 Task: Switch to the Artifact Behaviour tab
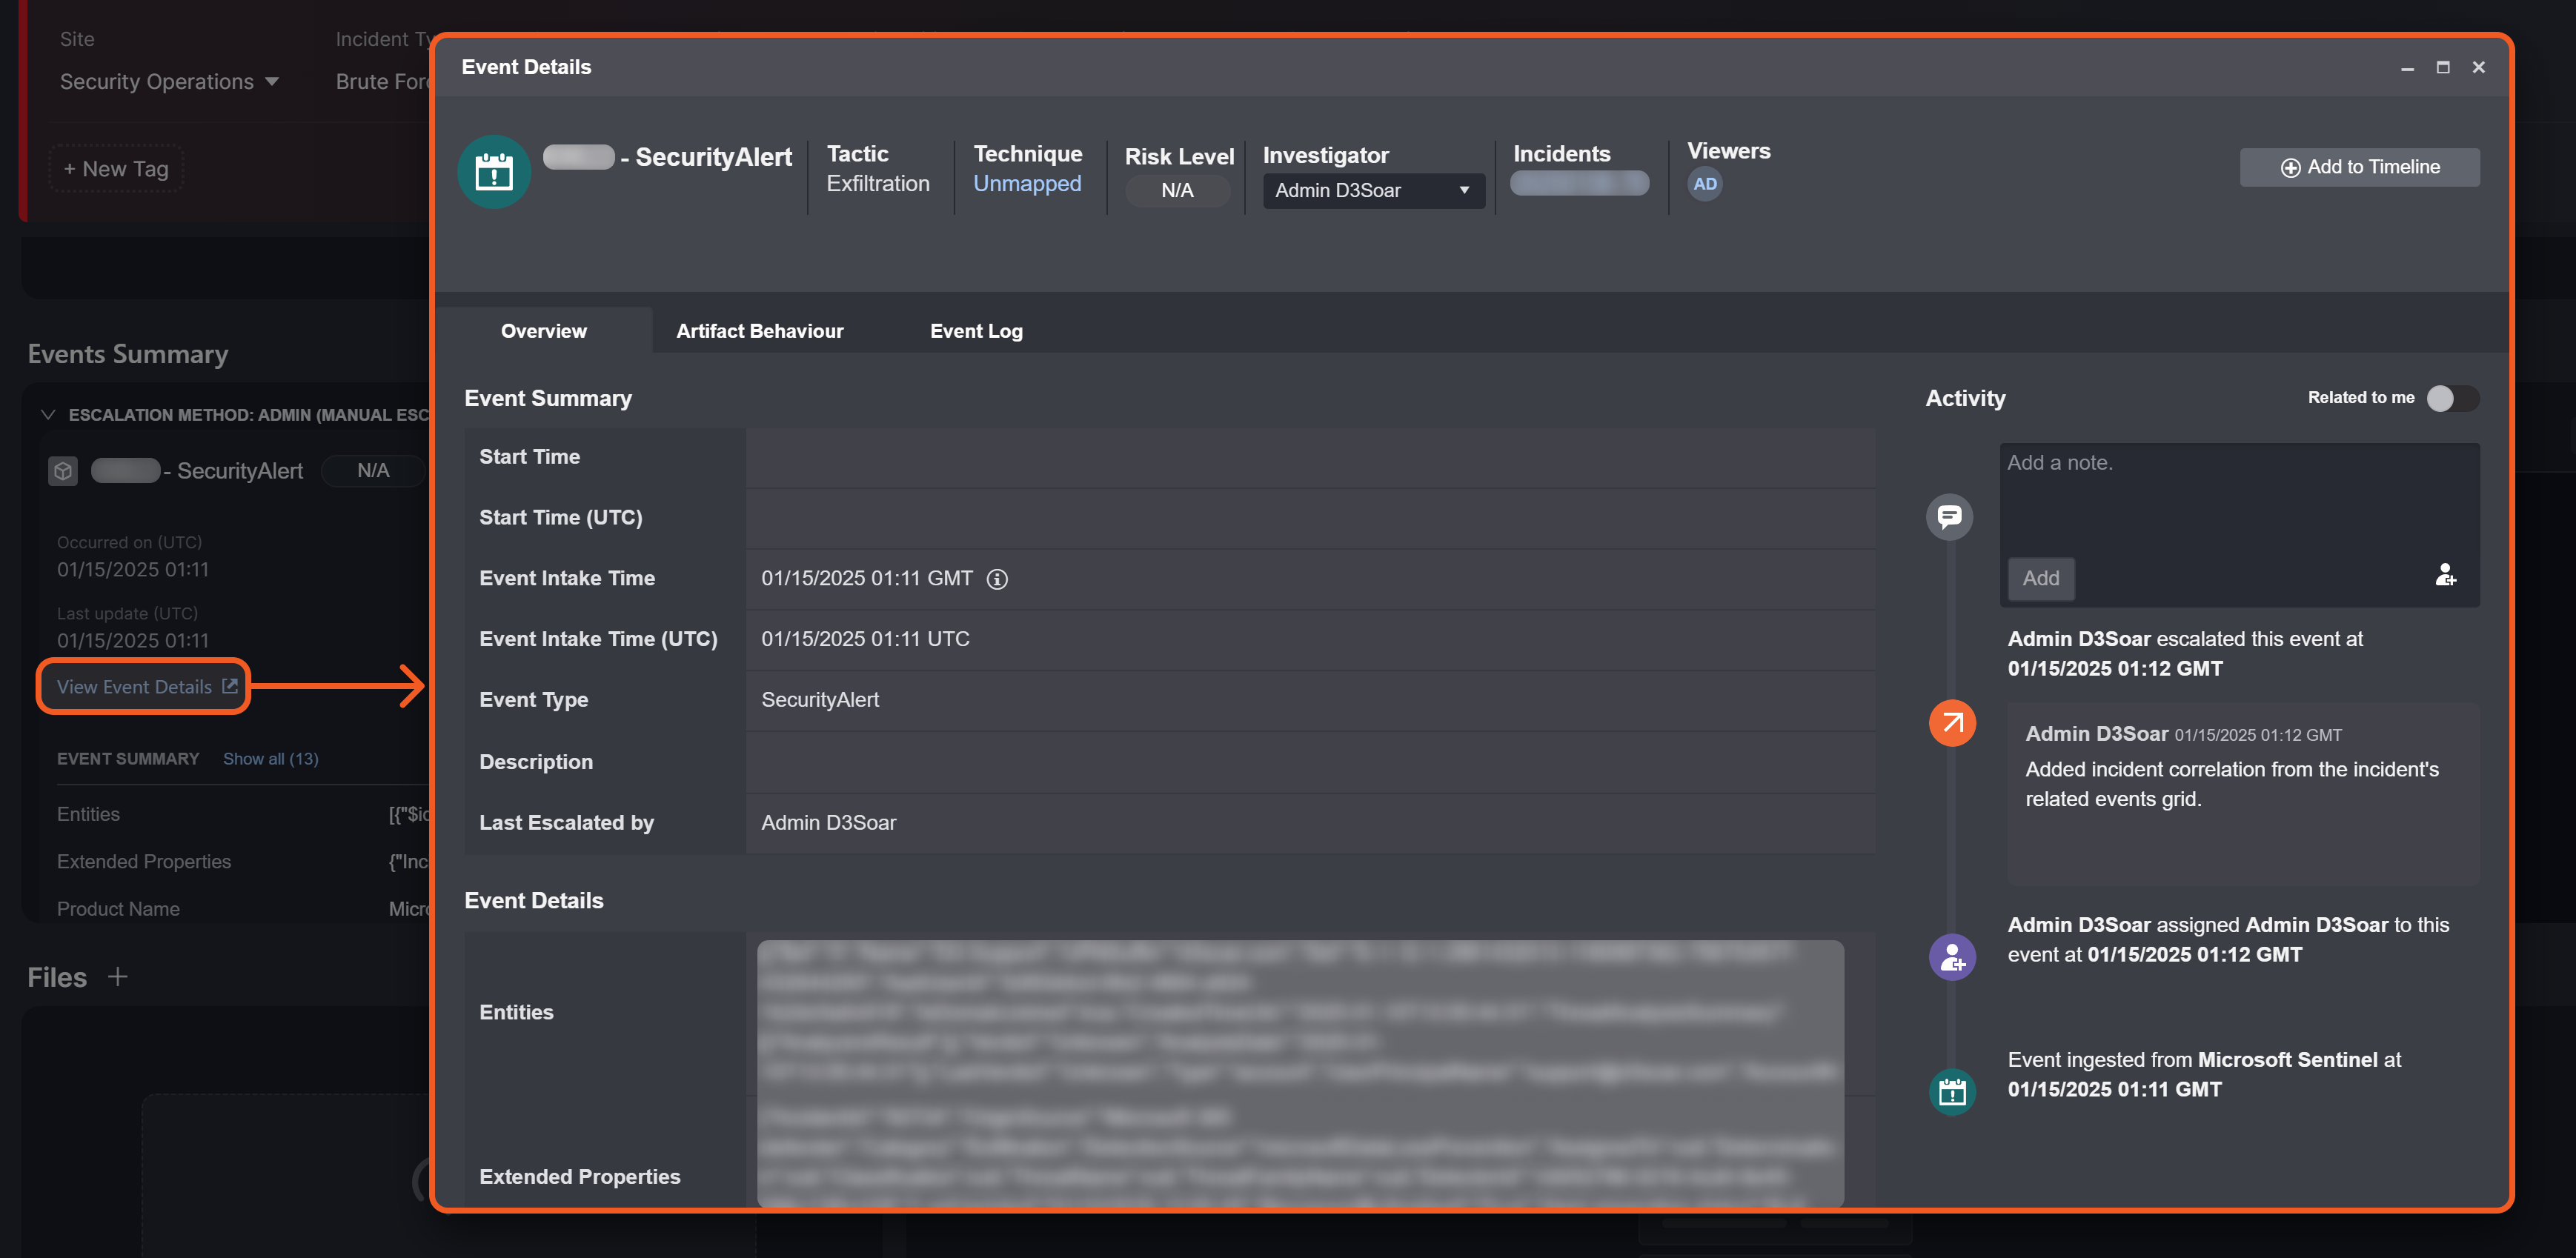pyautogui.click(x=759, y=331)
